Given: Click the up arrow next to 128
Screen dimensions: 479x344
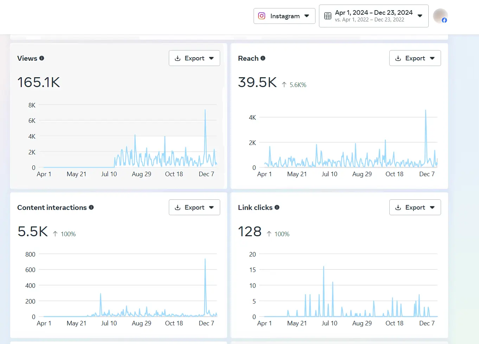Looking at the screenshot, I should point(269,234).
